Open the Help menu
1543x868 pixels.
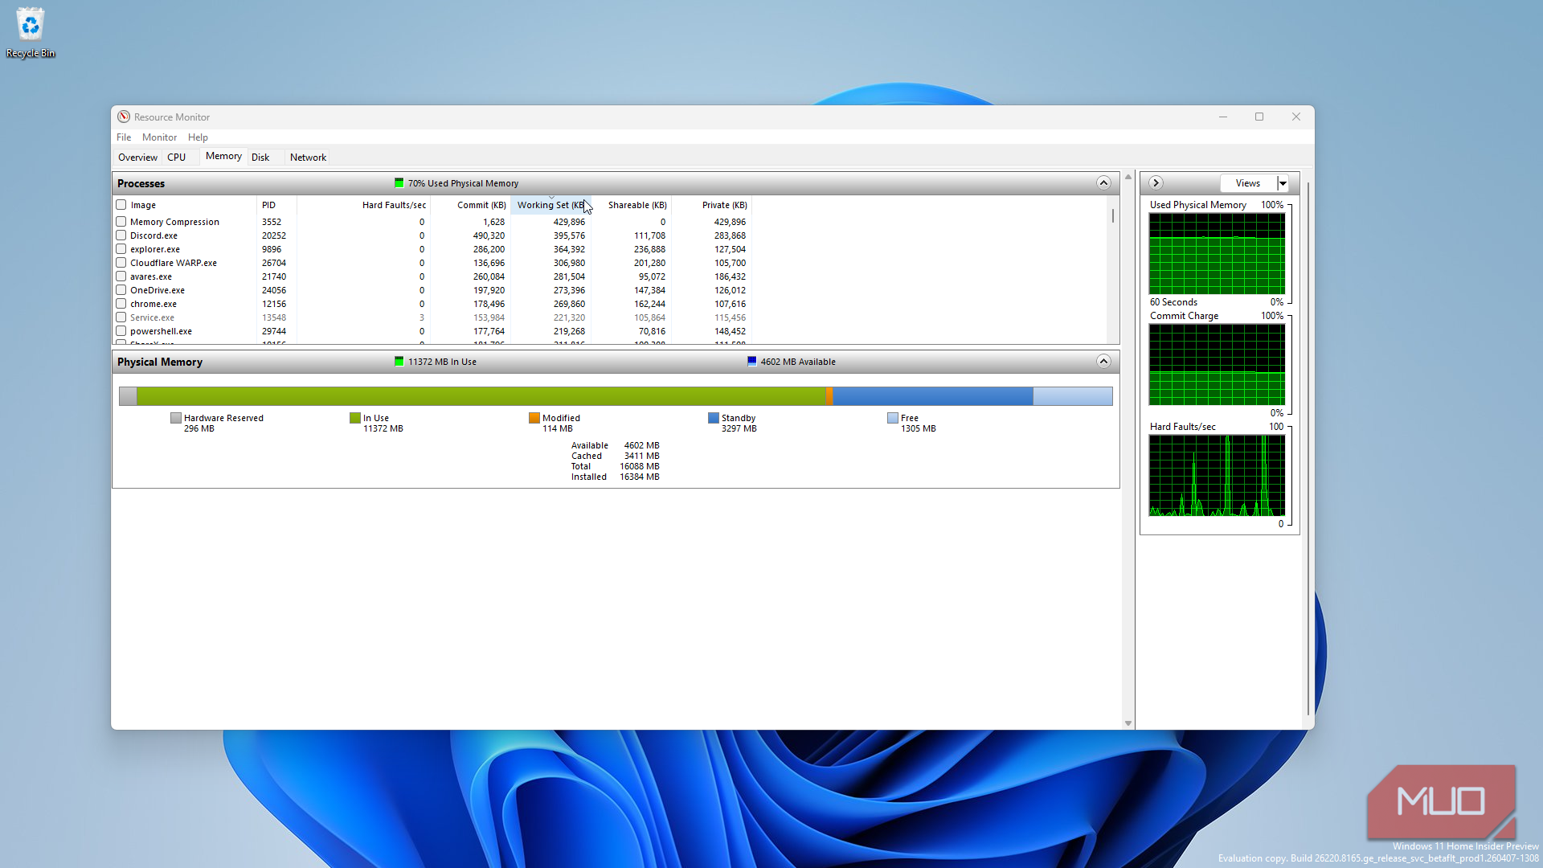(198, 137)
